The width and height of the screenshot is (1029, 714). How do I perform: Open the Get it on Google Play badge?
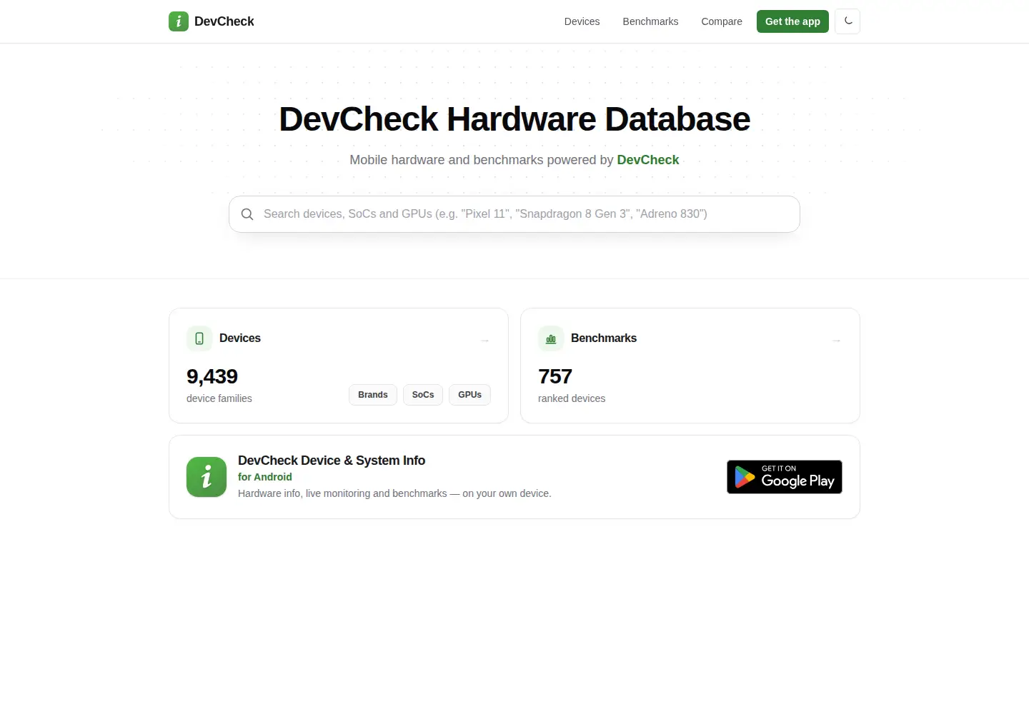pyautogui.click(x=785, y=477)
